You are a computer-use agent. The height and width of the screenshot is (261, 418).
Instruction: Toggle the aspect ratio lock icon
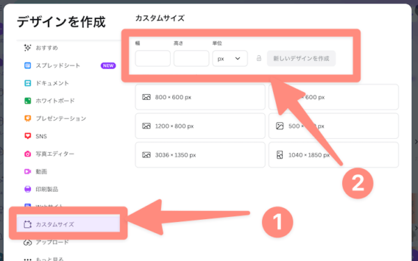point(258,58)
